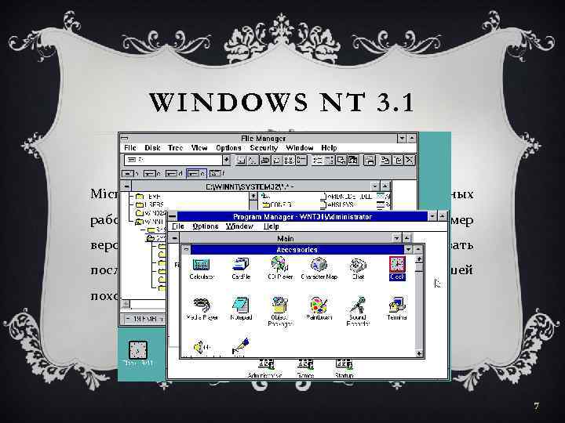Open Program Manager's Help menu
This screenshot has width=565, height=423.
[x=271, y=226]
